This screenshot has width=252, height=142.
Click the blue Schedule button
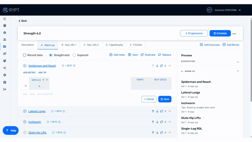pos(220,33)
